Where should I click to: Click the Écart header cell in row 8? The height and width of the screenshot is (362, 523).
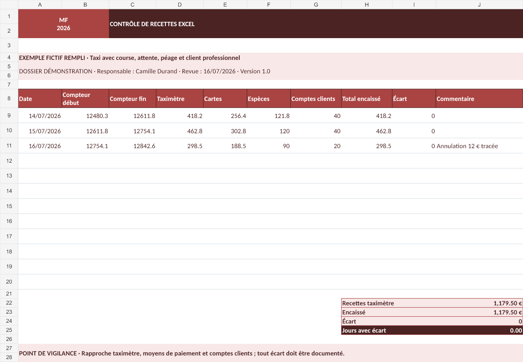[x=414, y=98]
